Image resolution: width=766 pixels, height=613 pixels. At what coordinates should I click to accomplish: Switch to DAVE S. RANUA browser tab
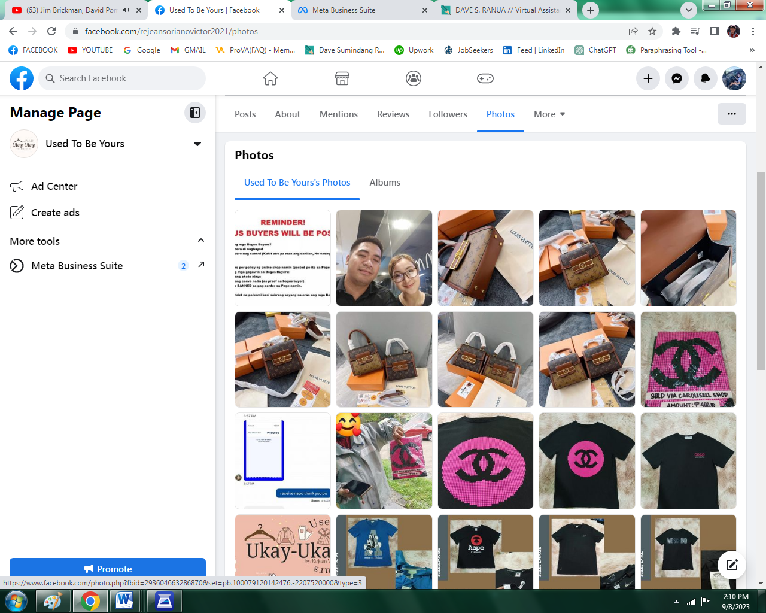point(506,10)
